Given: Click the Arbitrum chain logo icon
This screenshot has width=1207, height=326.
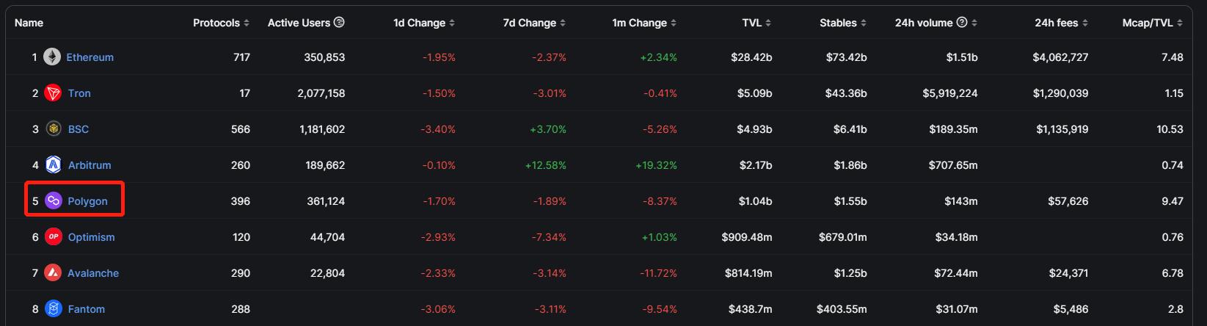Looking at the screenshot, I should [54, 165].
